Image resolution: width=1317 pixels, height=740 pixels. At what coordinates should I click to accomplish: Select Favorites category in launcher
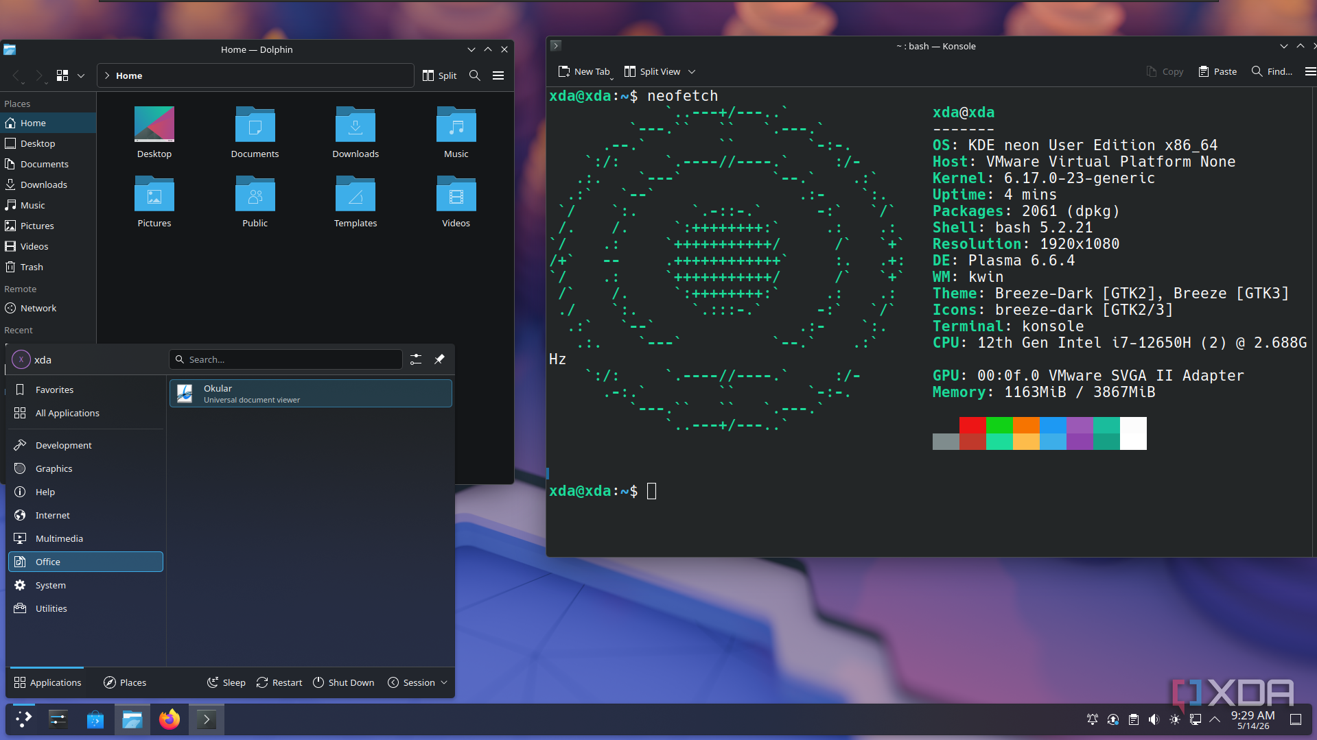pos(86,390)
